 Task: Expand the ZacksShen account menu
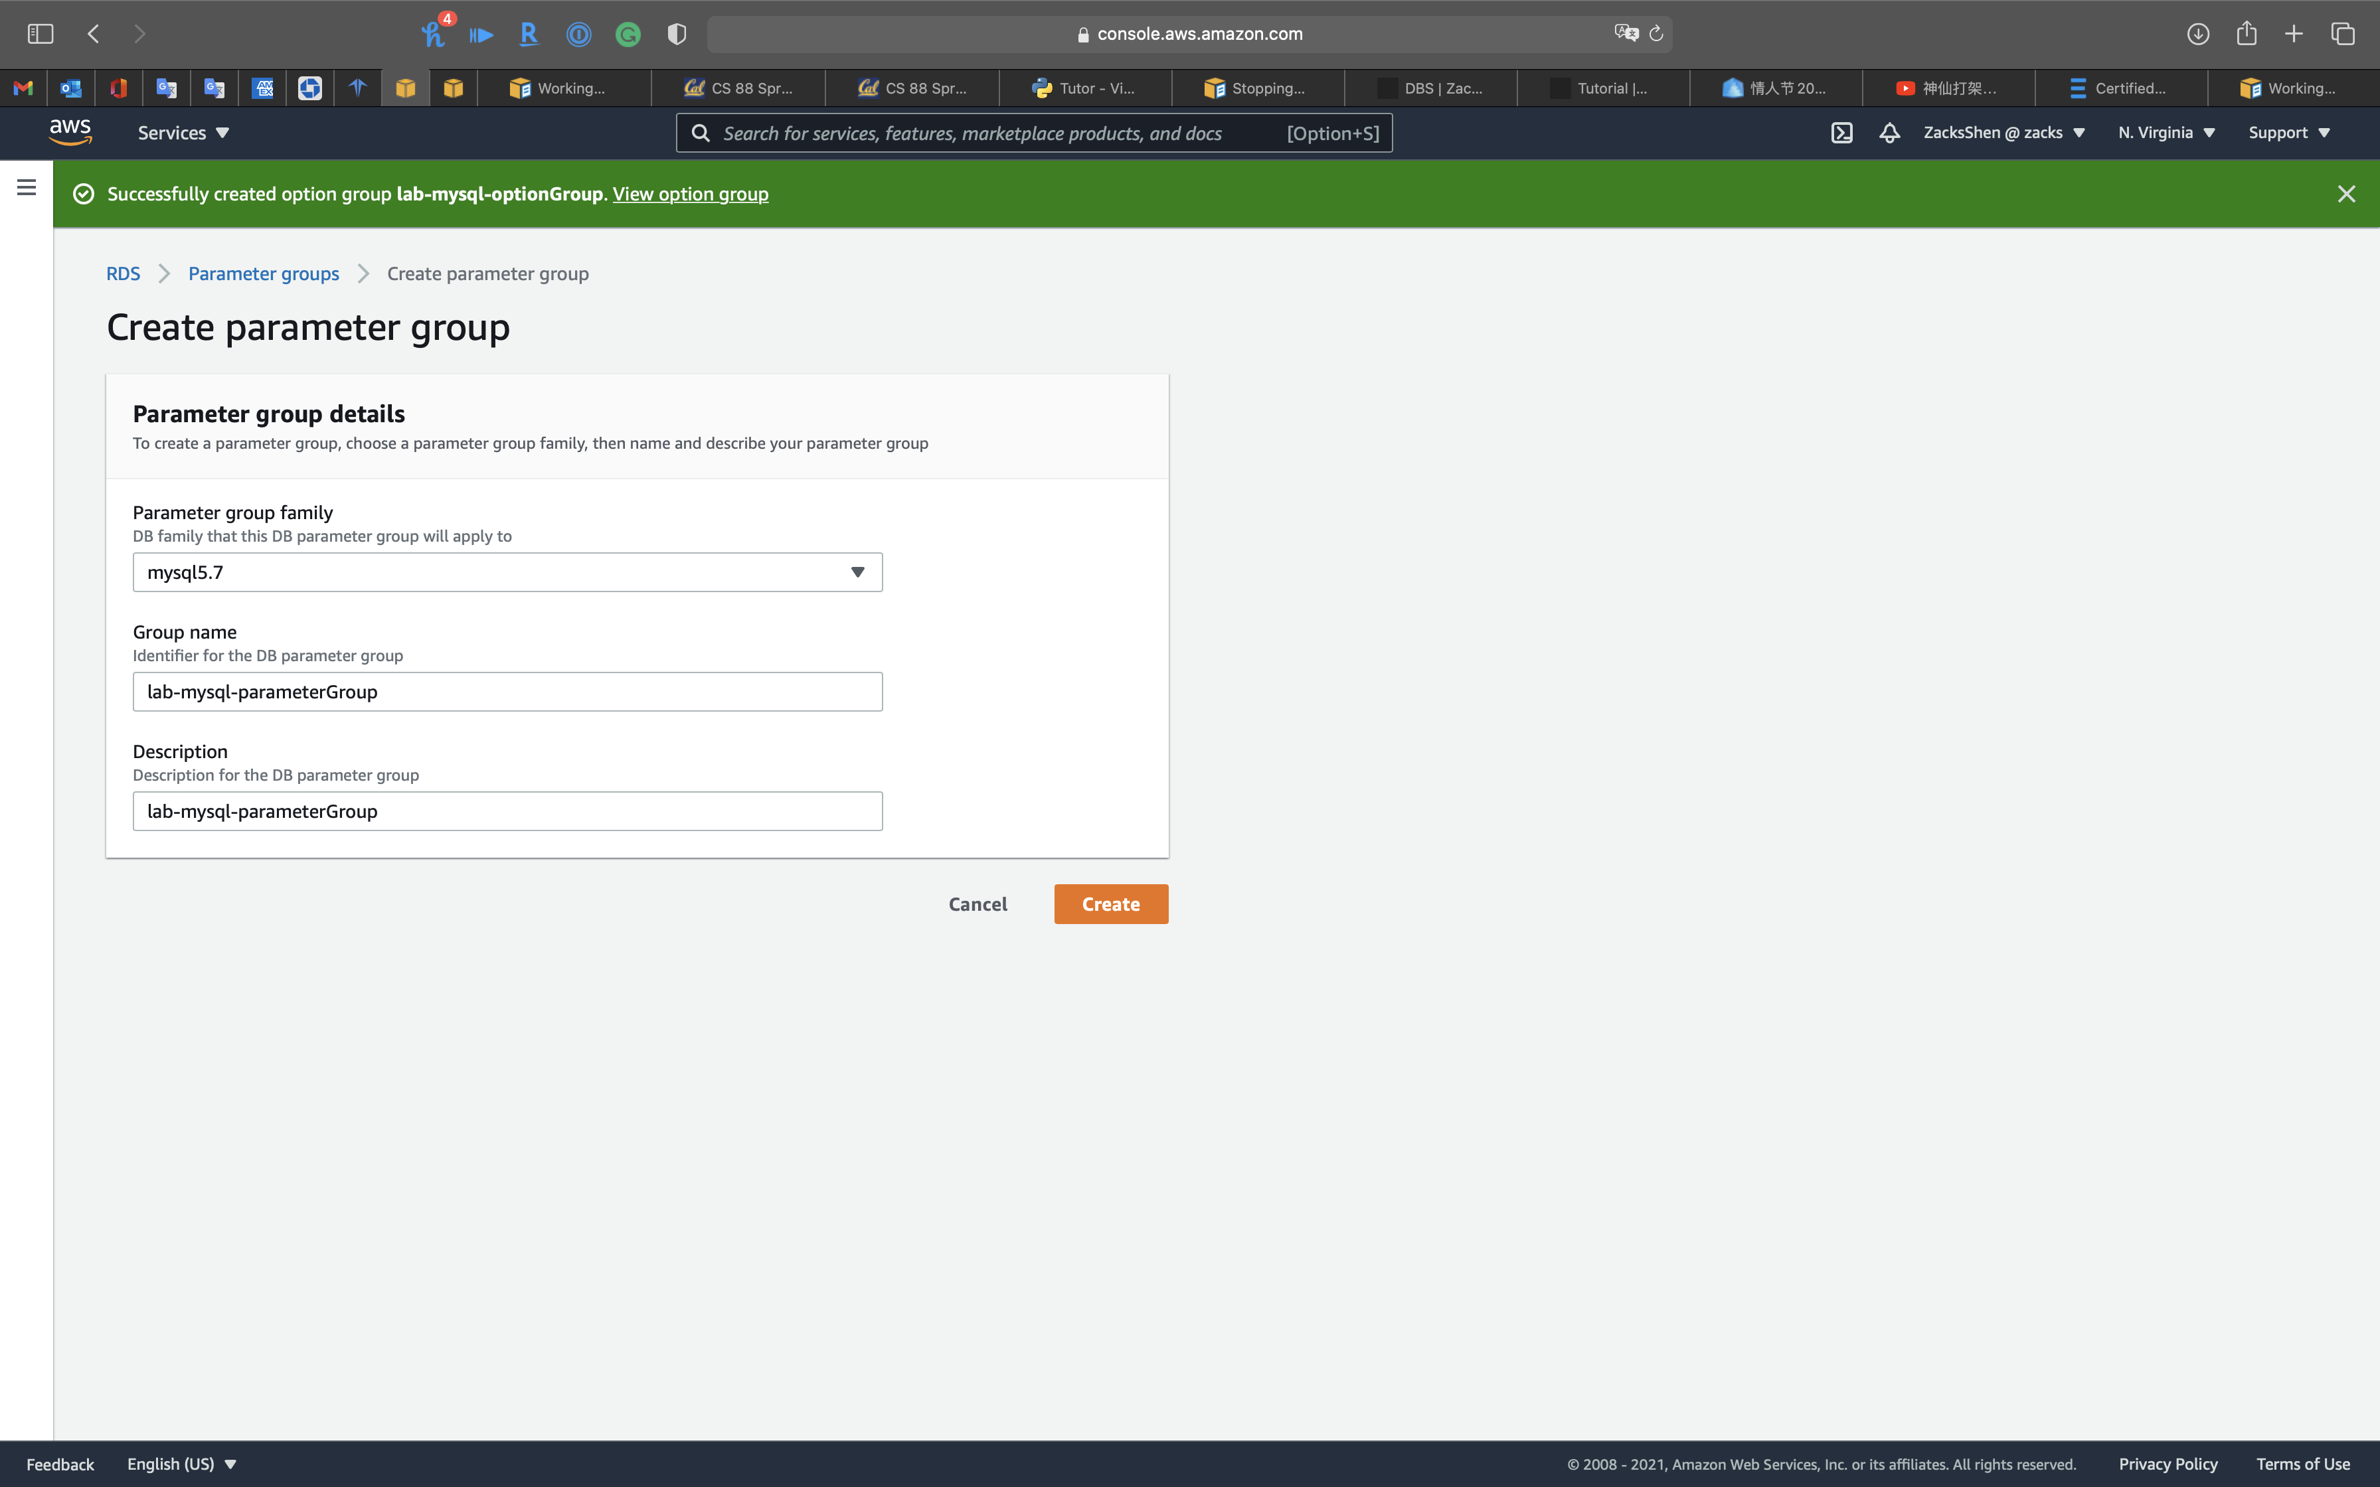pos(2003,133)
